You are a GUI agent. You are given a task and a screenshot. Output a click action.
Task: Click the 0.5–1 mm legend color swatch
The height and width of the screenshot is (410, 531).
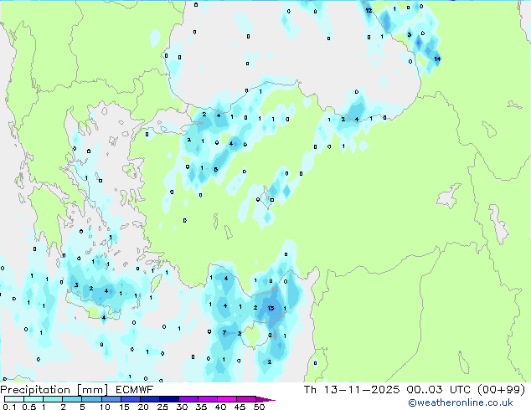coord(34,399)
